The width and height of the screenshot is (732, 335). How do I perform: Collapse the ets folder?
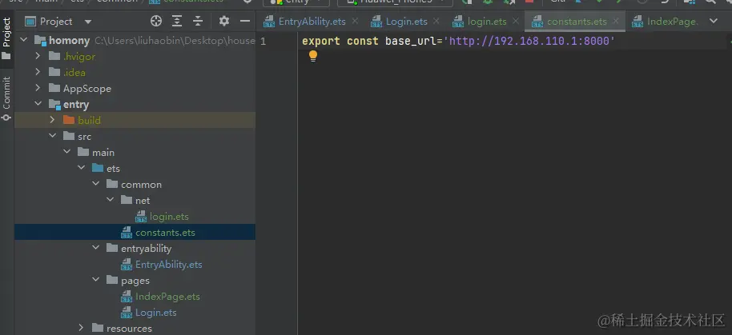click(x=81, y=168)
